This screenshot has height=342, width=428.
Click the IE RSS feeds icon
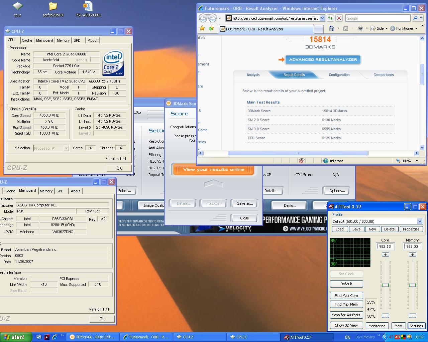pyautogui.click(x=346, y=28)
